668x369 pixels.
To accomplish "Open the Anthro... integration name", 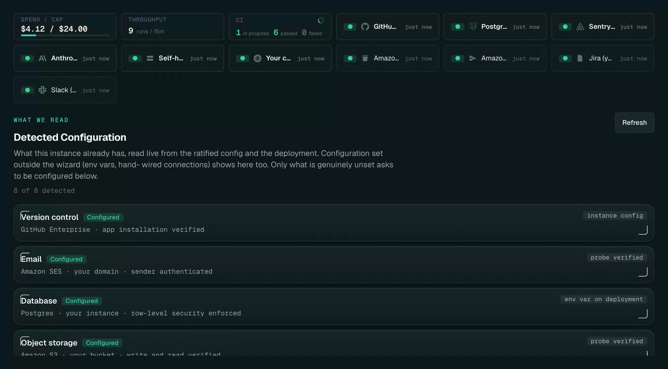I will pos(64,58).
